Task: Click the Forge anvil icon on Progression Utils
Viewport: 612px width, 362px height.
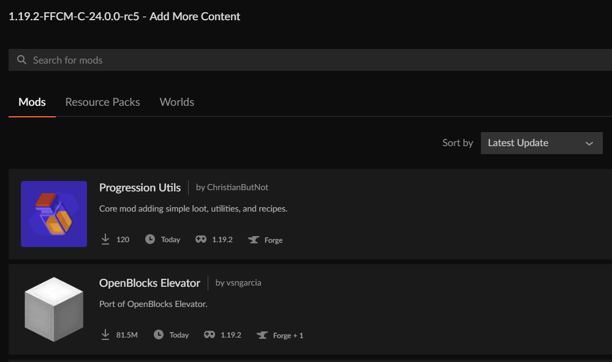Action: coord(254,240)
